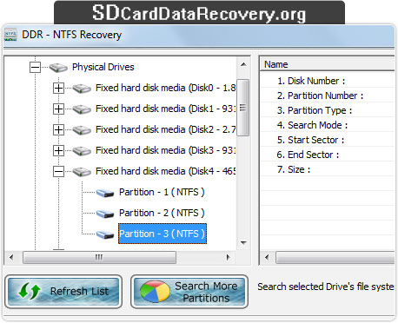Image resolution: width=398 pixels, height=323 pixels.
Task: Click the Disk4 hard drive icon
Action: coord(82,172)
